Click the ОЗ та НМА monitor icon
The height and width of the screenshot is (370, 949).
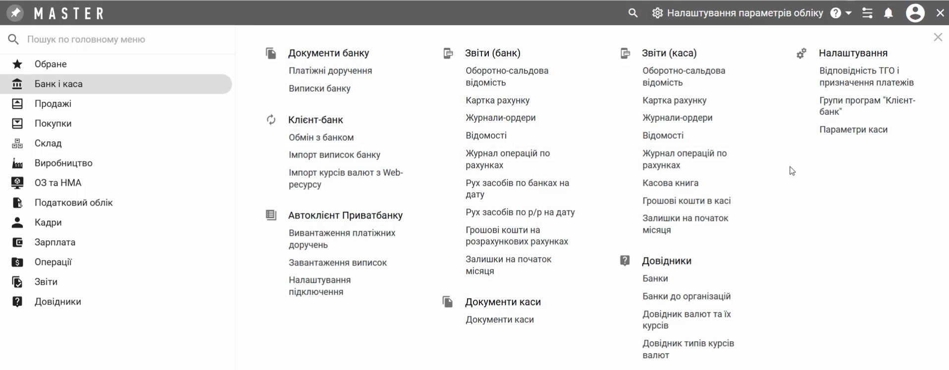(17, 183)
